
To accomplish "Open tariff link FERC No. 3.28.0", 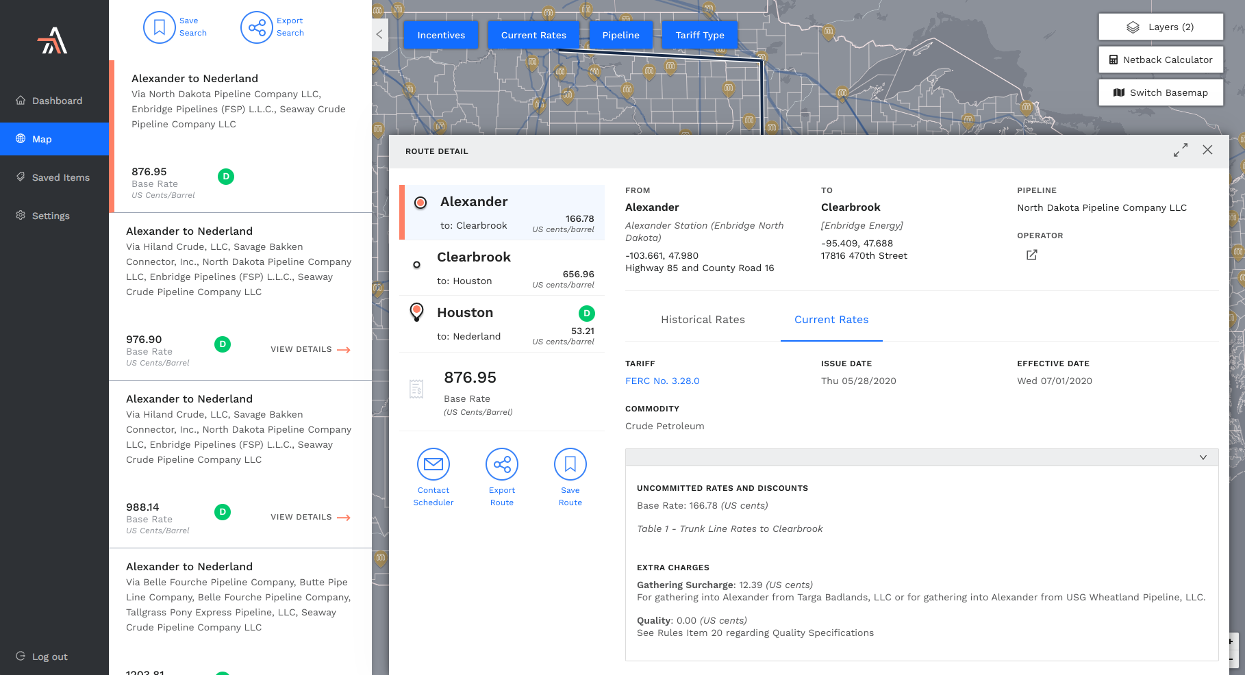I will coord(662,381).
